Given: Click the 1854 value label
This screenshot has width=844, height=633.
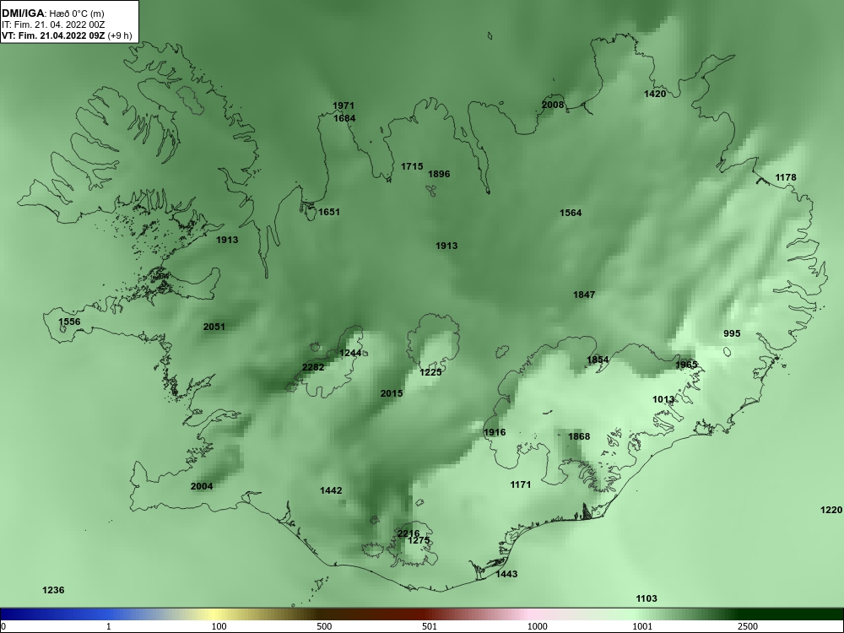Looking at the screenshot, I should tap(598, 360).
